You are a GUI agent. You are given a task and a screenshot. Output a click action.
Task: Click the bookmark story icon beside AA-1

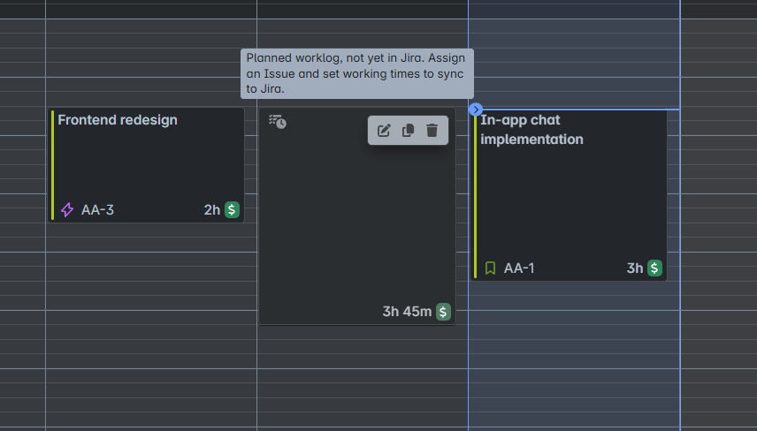point(490,268)
